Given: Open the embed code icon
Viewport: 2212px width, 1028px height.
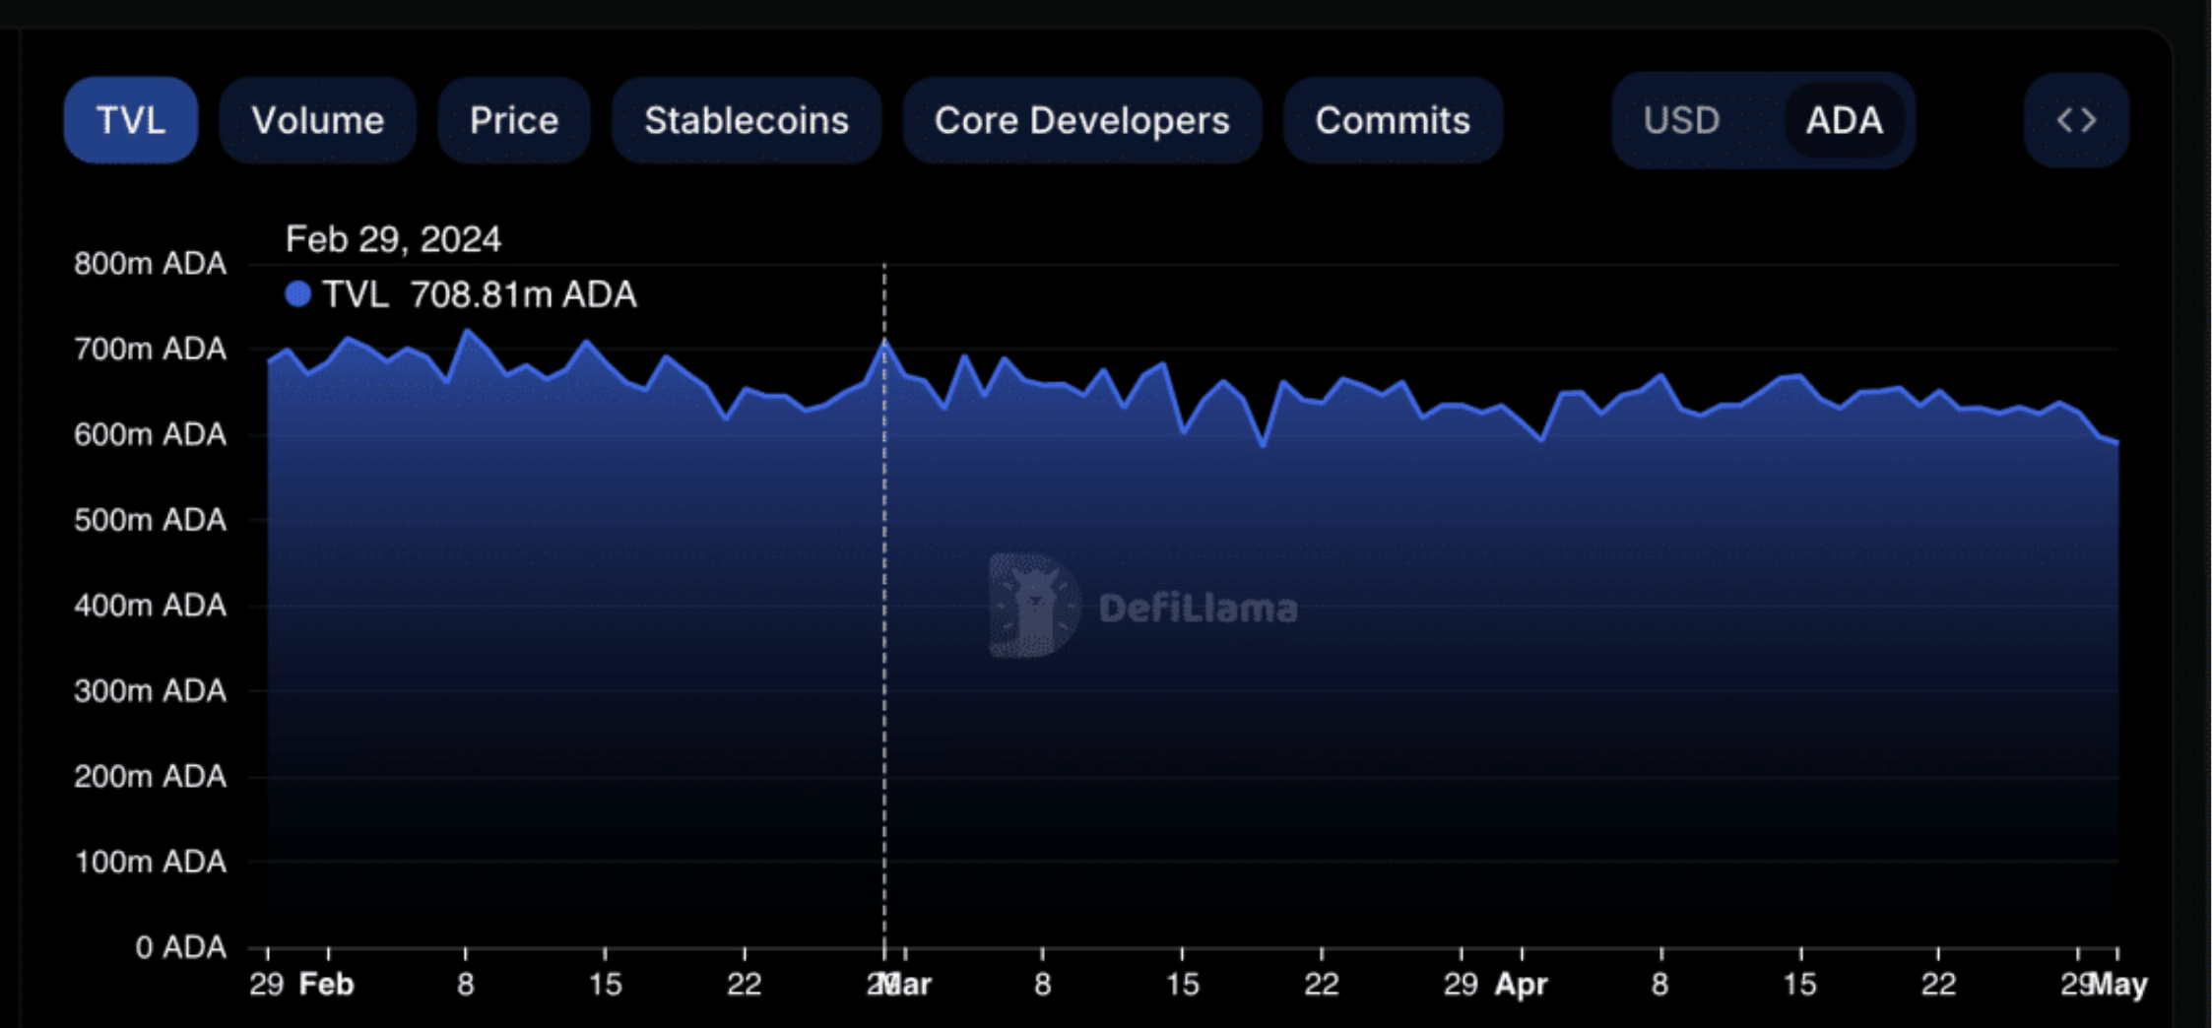Looking at the screenshot, I should coord(2076,120).
